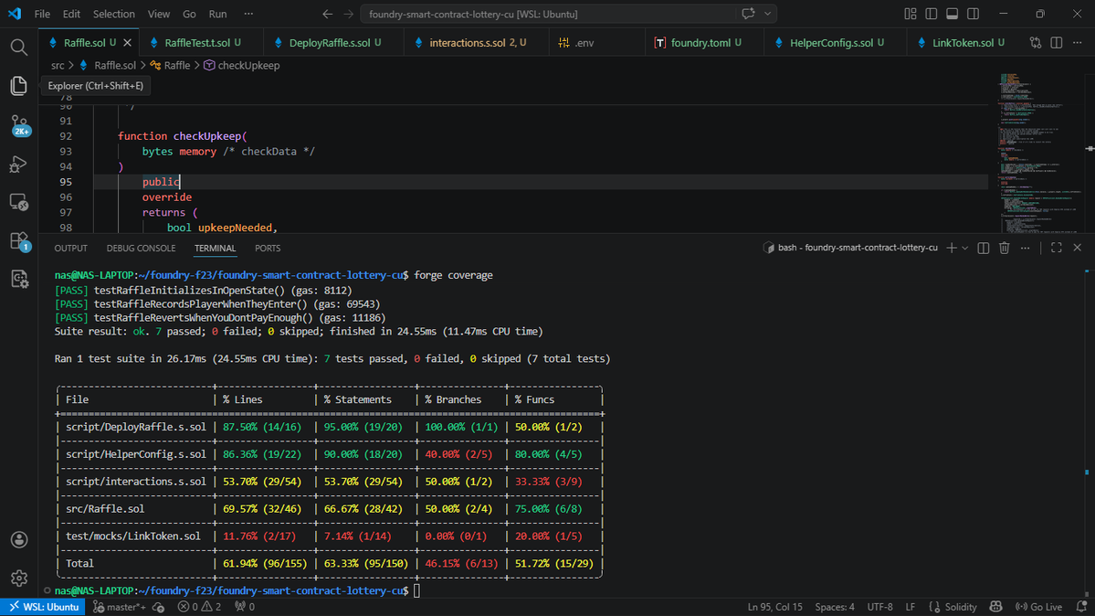Open the View menu
The image size is (1095, 616).
click(159, 14)
